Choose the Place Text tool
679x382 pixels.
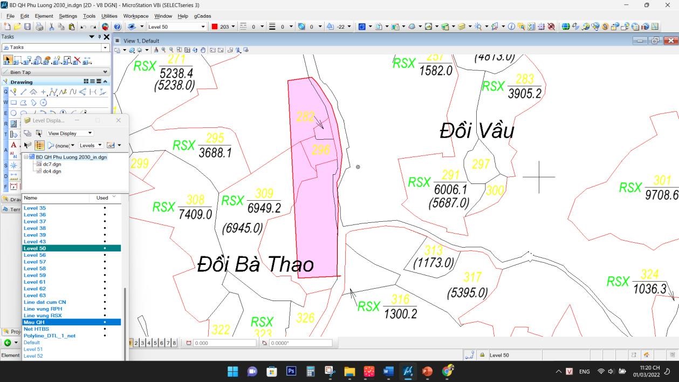(14, 145)
